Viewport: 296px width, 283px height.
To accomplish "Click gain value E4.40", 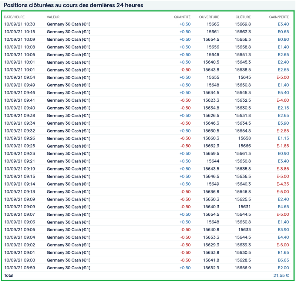I will (x=283, y=237).
